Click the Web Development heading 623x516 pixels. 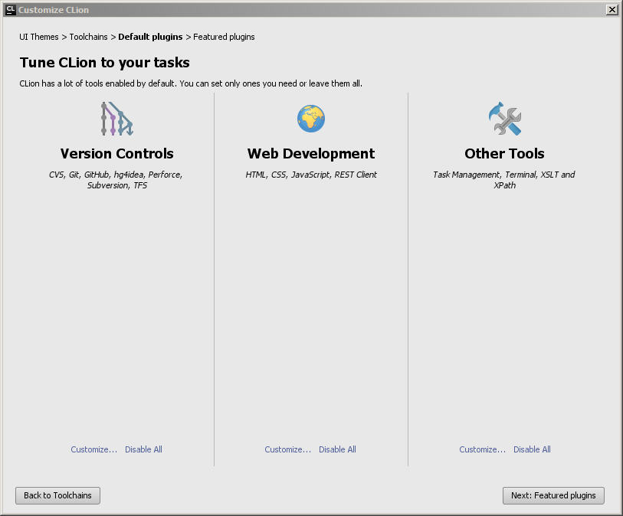pyautogui.click(x=310, y=154)
